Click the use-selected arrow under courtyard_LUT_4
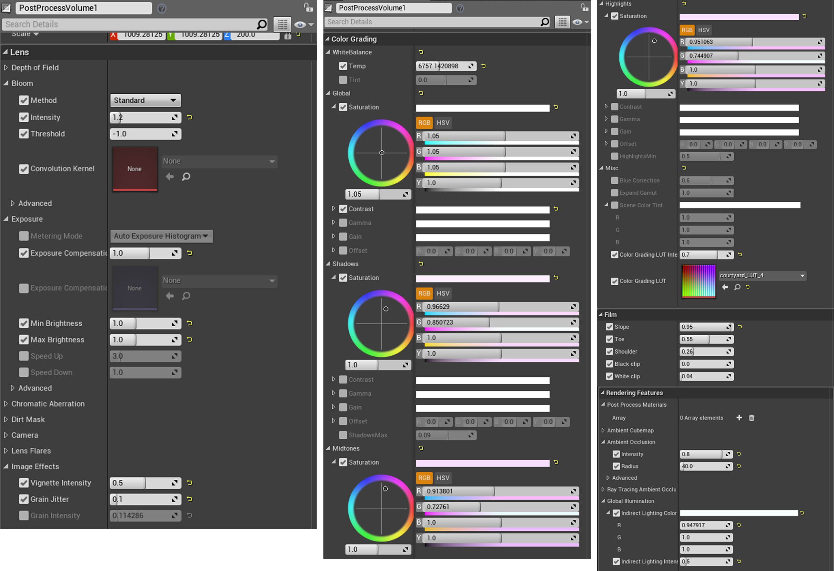 click(x=725, y=287)
